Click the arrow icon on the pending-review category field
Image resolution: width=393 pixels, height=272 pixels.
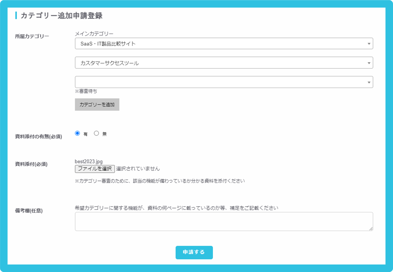pyautogui.click(x=369, y=82)
